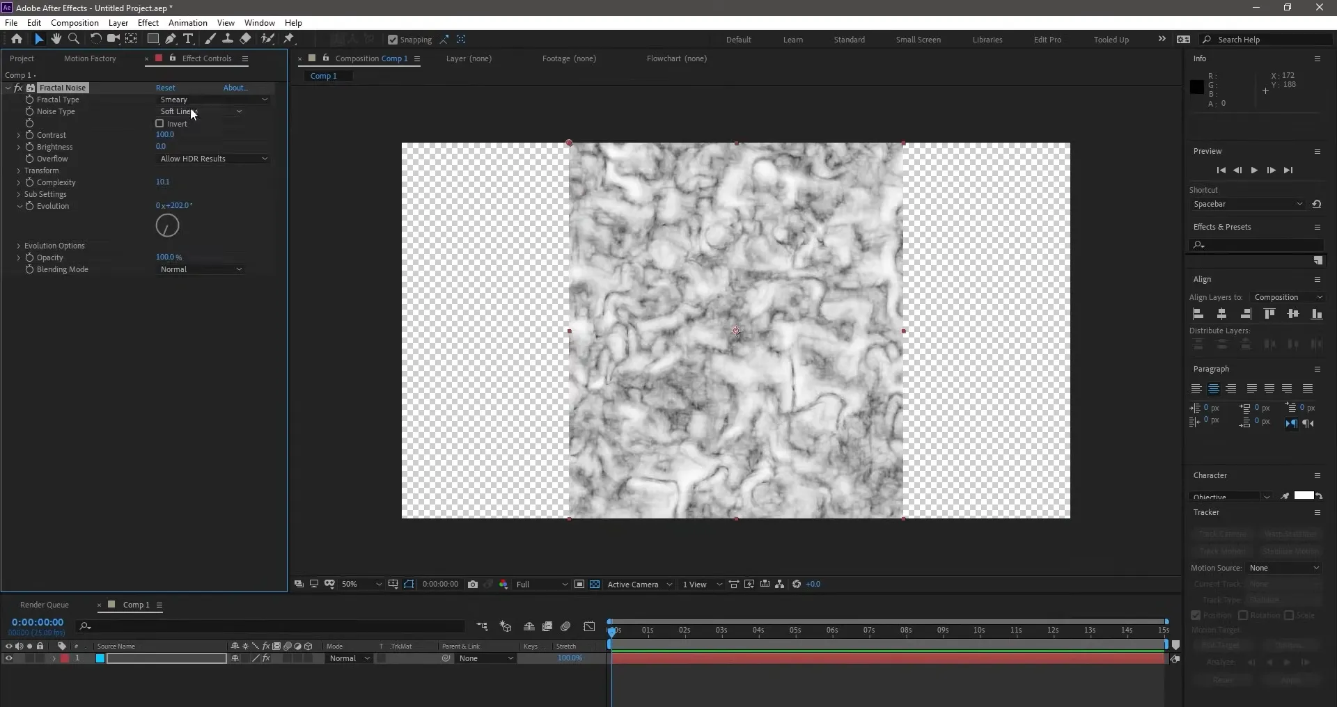Toggle the Opacity stopwatch

click(x=29, y=257)
